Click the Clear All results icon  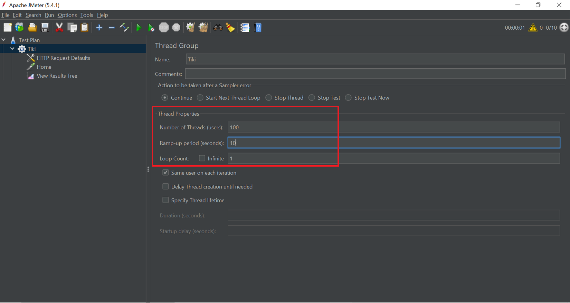point(203,28)
